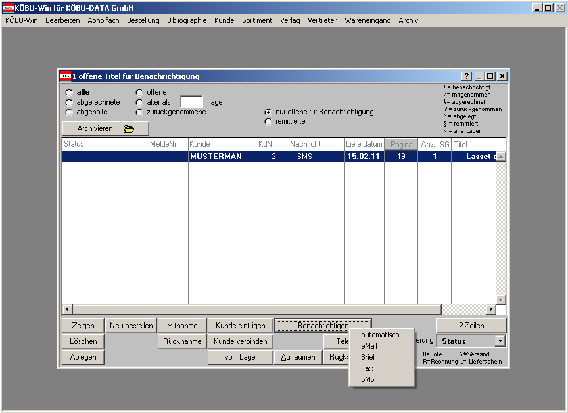This screenshot has height=413, width=568.
Task: Click the Titel column header
Action: [479, 144]
